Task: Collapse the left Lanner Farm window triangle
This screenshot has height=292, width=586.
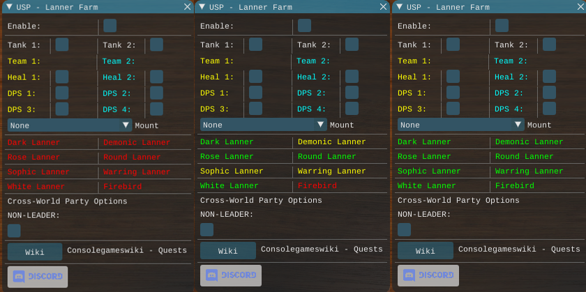Action: pos(9,7)
